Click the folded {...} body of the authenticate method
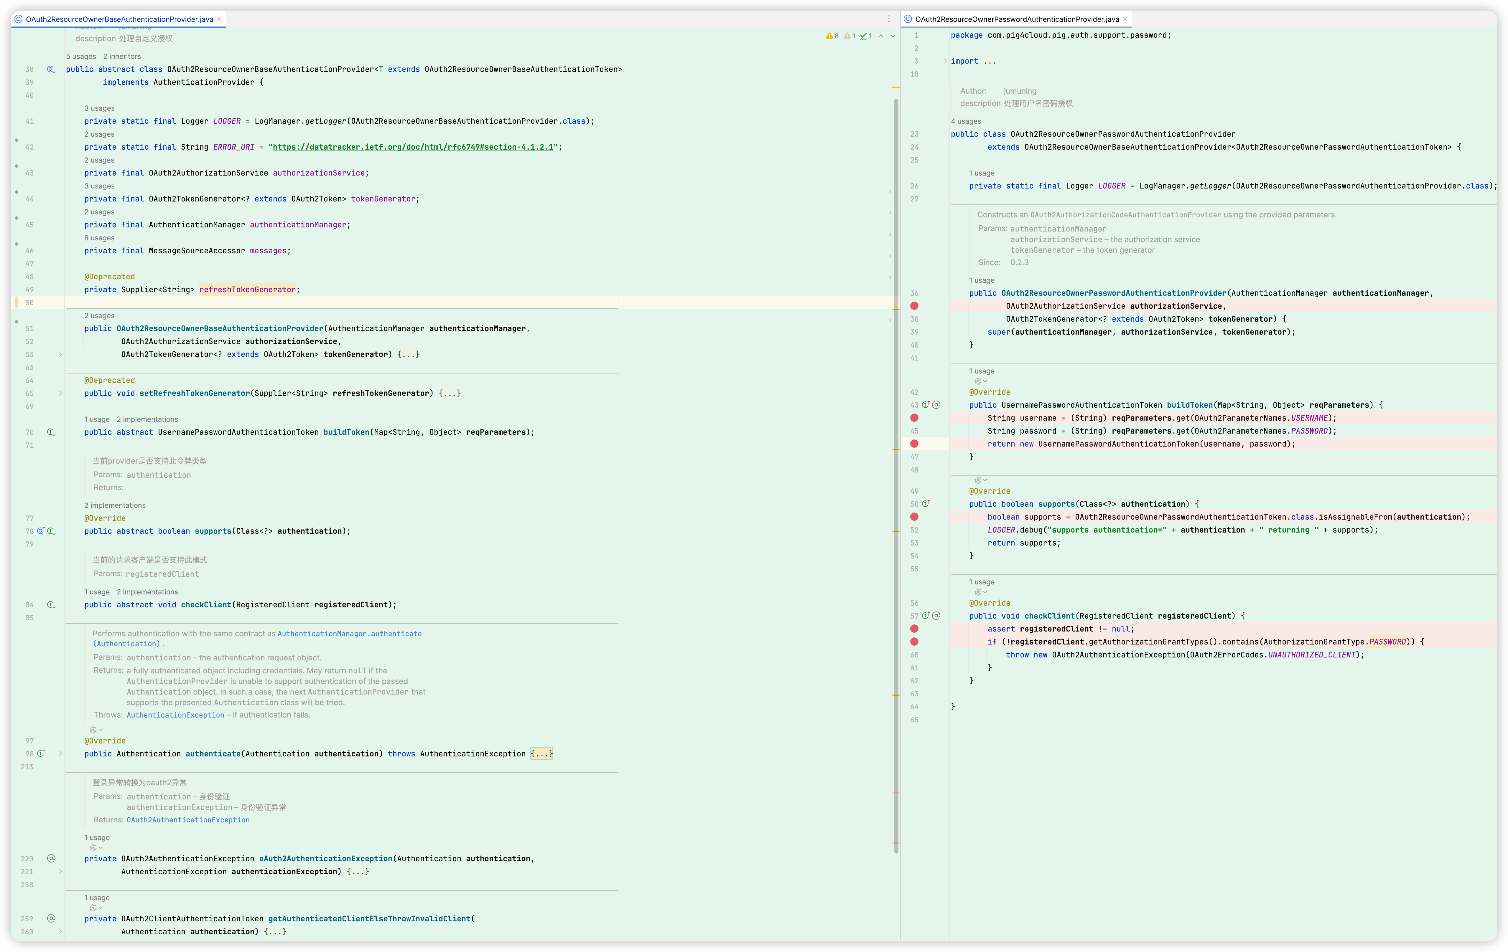Image resolution: width=1508 pixels, height=952 pixels. point(542,753)
